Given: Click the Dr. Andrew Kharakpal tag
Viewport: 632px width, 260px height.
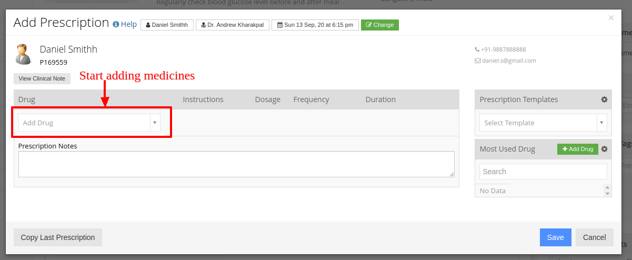Looking at the screenshot, I should click(x=233, y=25).
